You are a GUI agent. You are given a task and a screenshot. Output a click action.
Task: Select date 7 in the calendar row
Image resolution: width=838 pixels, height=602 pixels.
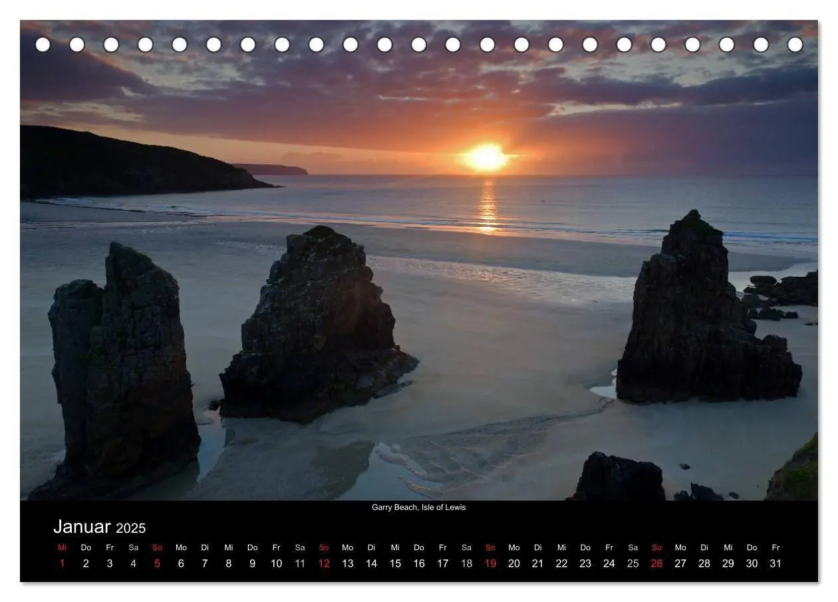coord(205,563)
